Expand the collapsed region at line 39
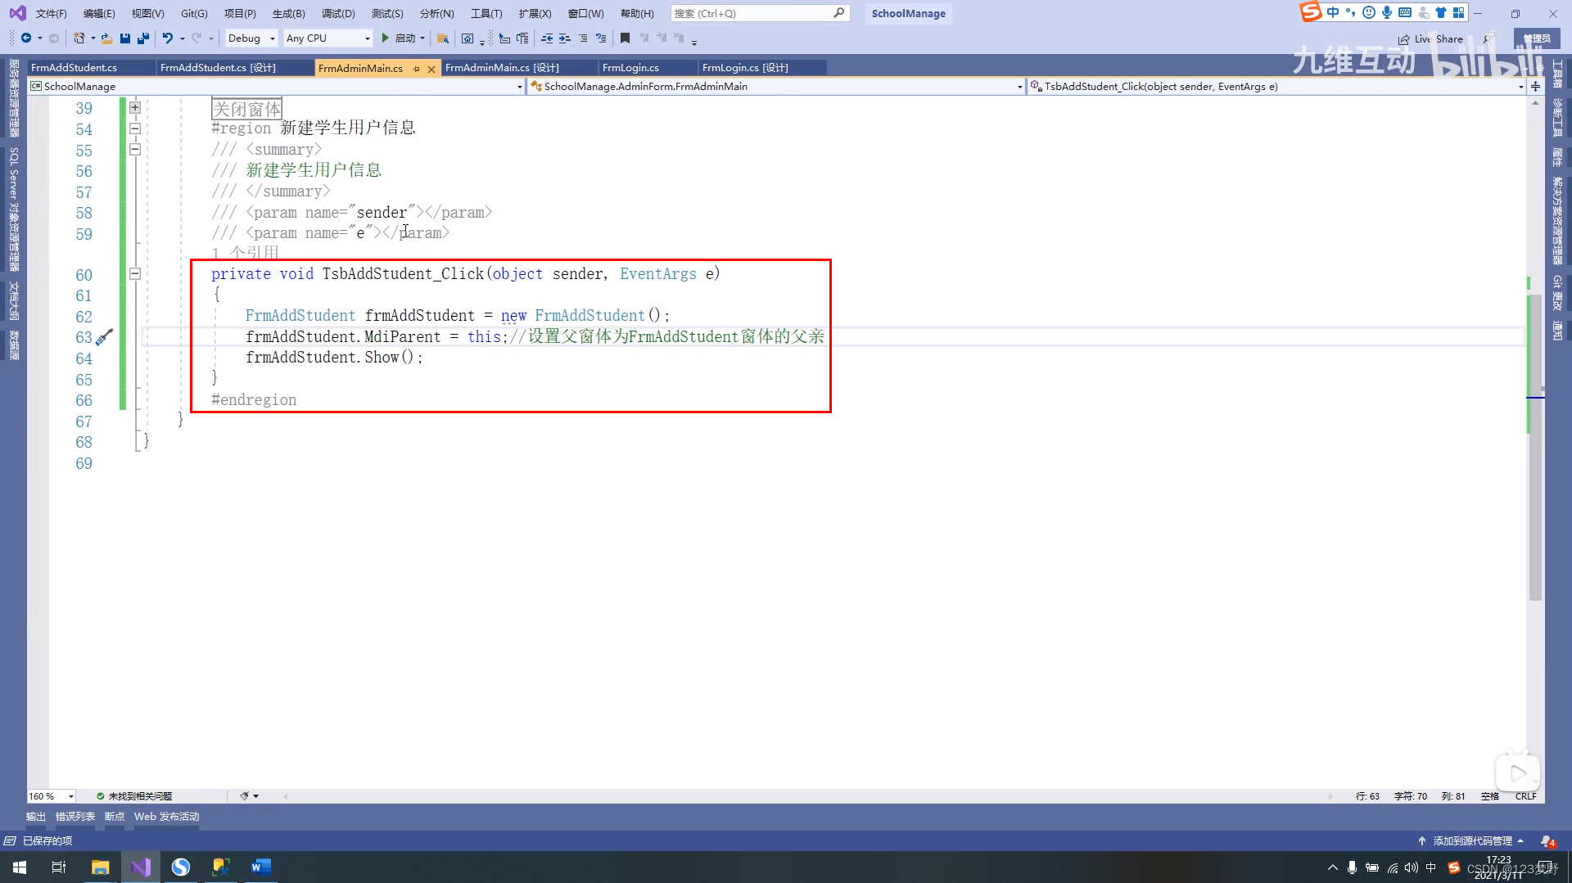This screenshot has height=883, width=1572. point(135,108)
